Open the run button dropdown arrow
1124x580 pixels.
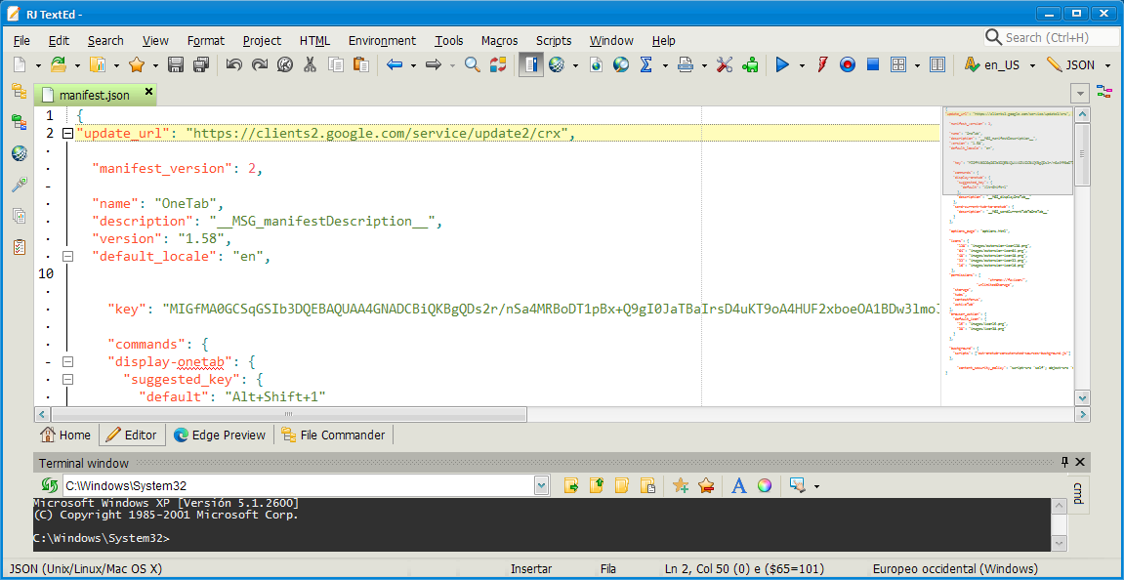pyautogui.click(x=802, y=65)
